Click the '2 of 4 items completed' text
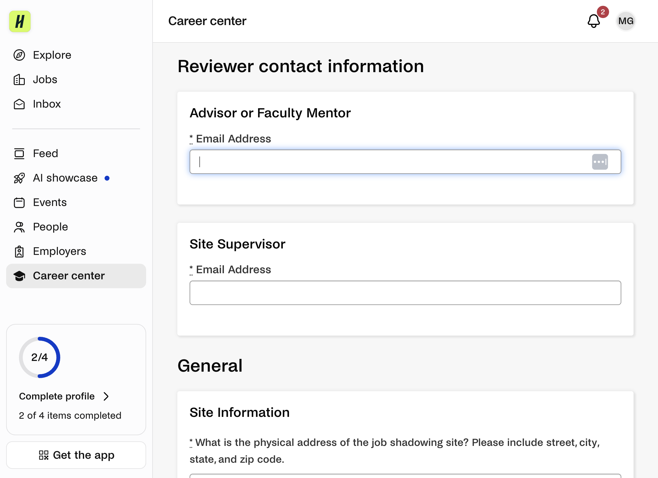This screenshot has height=478, width=658. [70, 416]
